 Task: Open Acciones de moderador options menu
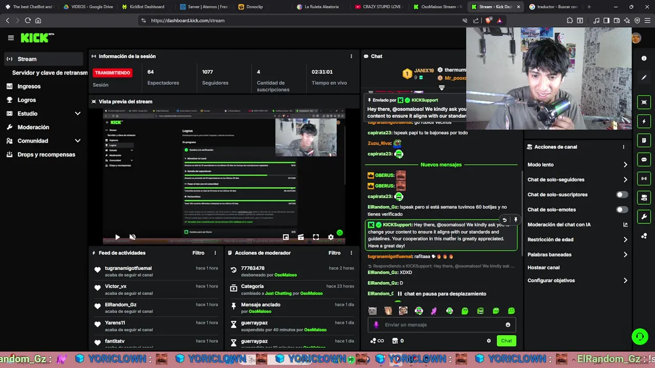point(351,253)
